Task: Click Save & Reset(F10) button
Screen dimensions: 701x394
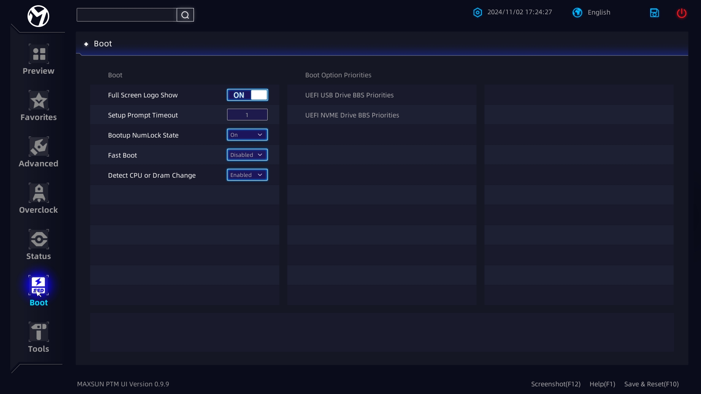Action: click(651, 384)
